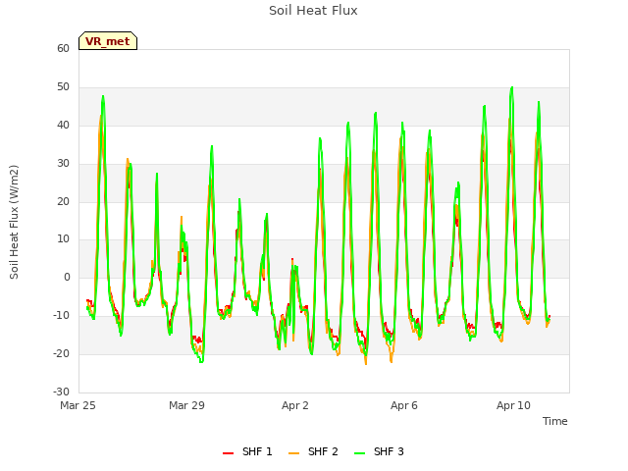Click the 0 y-axis tick label
Viewport: 628px width, 471px height.
67,277
